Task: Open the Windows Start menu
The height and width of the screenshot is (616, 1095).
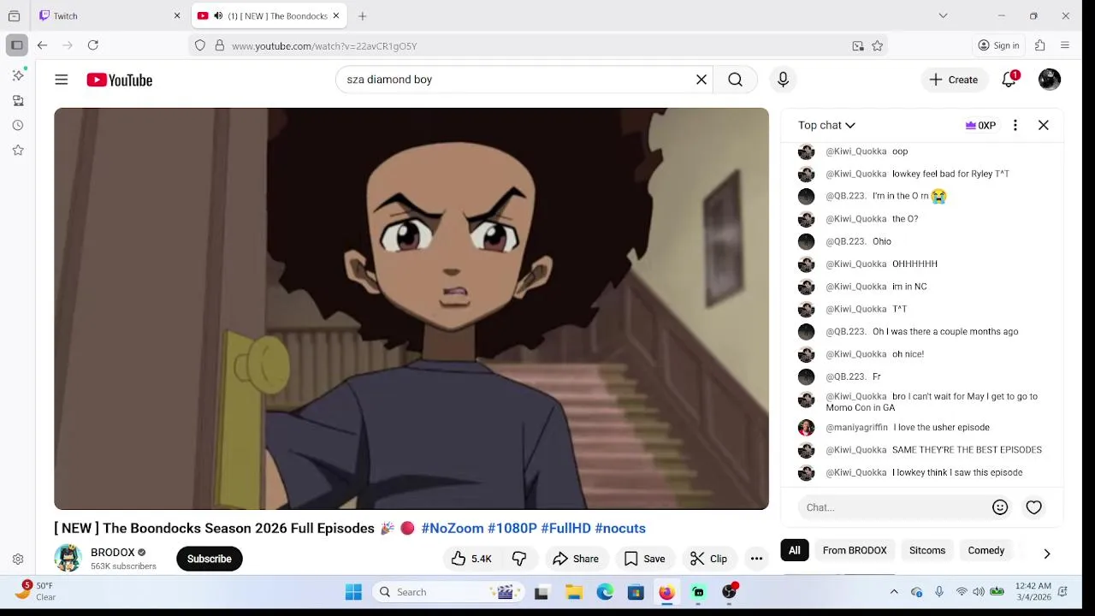Action: (x=353, y=592)
